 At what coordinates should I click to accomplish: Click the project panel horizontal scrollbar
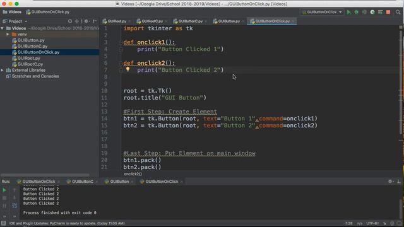(x=45, y=175)
